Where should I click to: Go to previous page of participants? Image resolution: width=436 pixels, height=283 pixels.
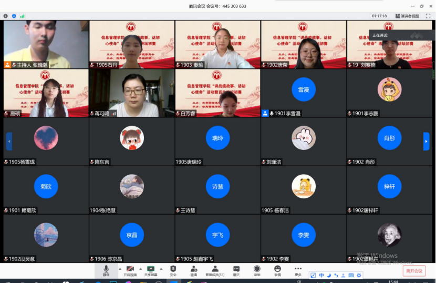pyautogui.click(x=9, y=141)
